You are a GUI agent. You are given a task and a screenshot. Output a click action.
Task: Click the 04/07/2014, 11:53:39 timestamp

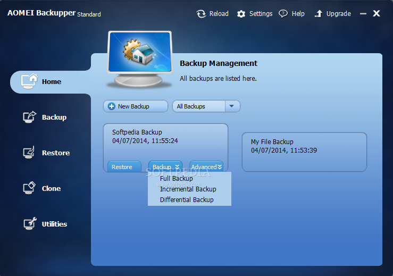tap(284, 150)
